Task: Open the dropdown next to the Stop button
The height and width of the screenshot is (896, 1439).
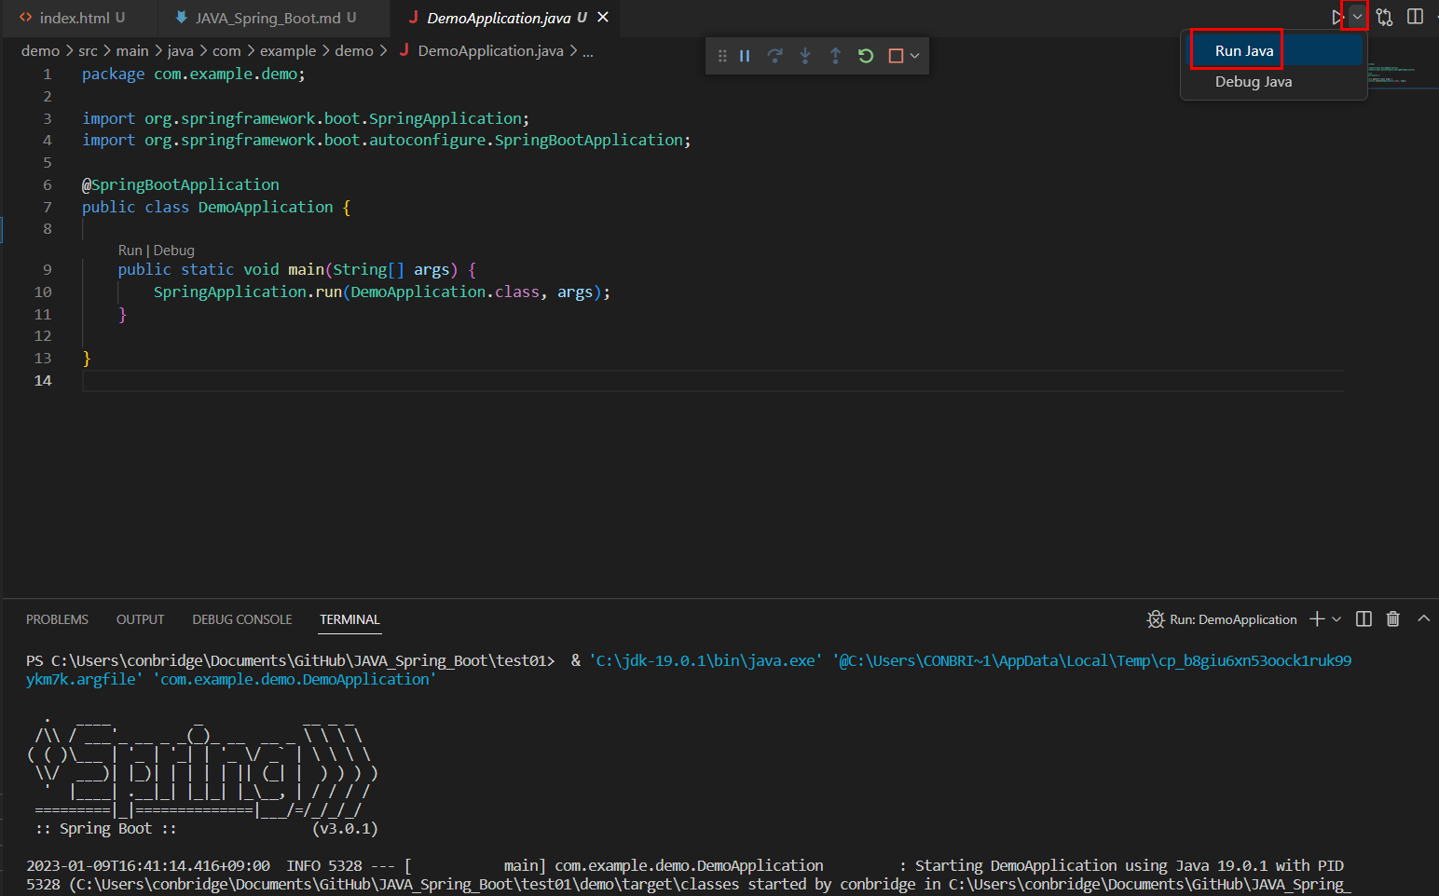Action: point(915,56)
